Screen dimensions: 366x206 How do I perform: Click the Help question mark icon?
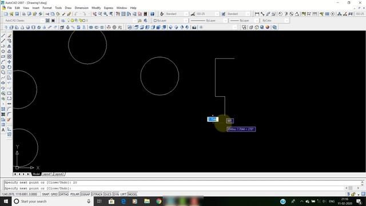[x=152, y=14]
